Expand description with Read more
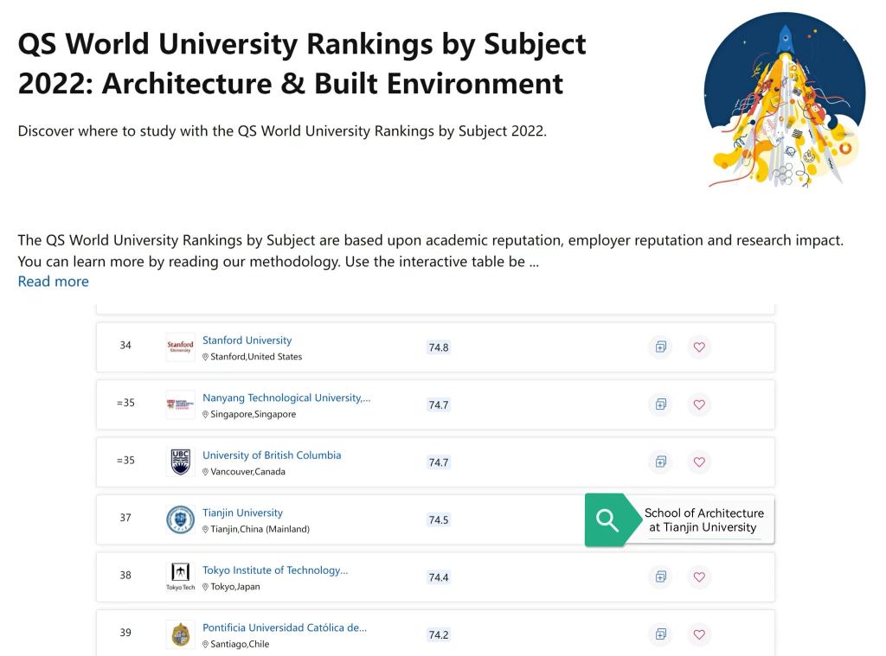This screenshot has width=886, height=656. tap(53, 282)
